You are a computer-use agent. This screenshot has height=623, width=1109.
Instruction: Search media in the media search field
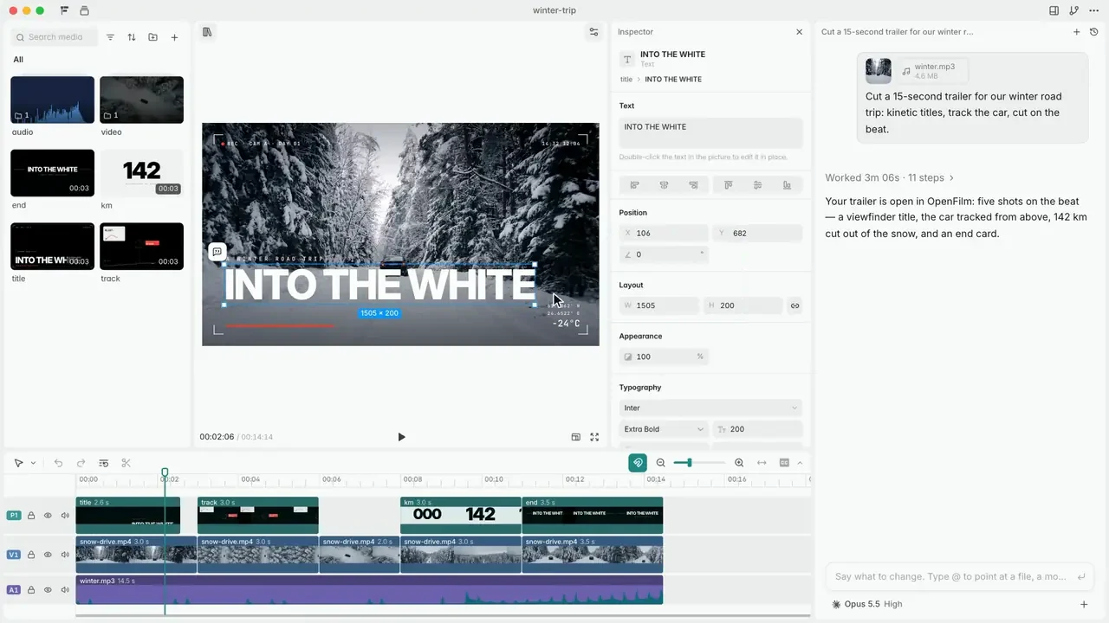pyautogui.click(x=55, y=37)
